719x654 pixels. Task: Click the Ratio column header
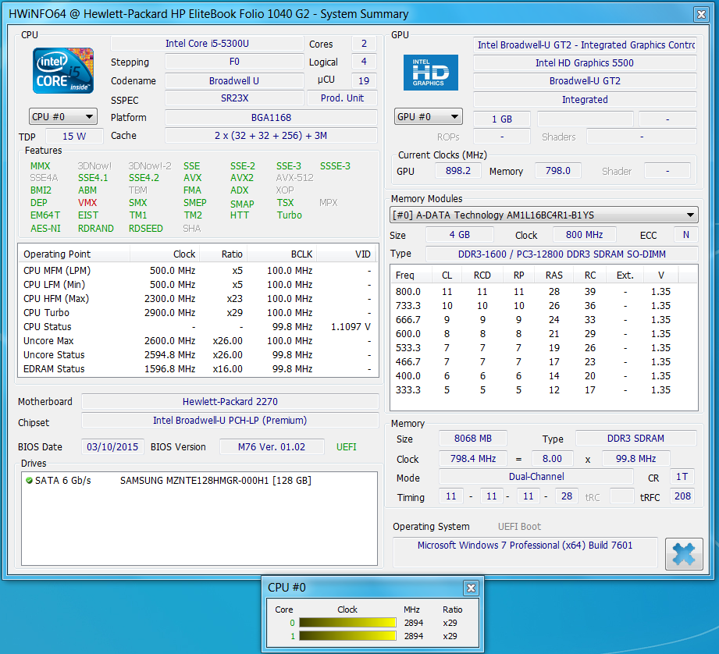(x=223, y=254)
